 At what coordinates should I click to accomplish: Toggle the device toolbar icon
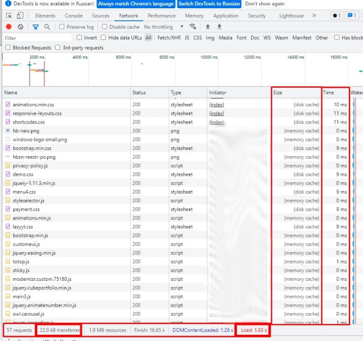20,16
